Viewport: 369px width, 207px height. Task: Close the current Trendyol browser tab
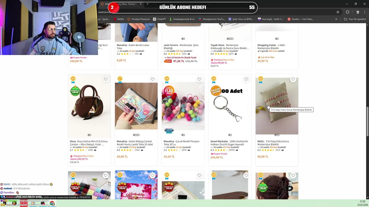click(x=141, y=4)
